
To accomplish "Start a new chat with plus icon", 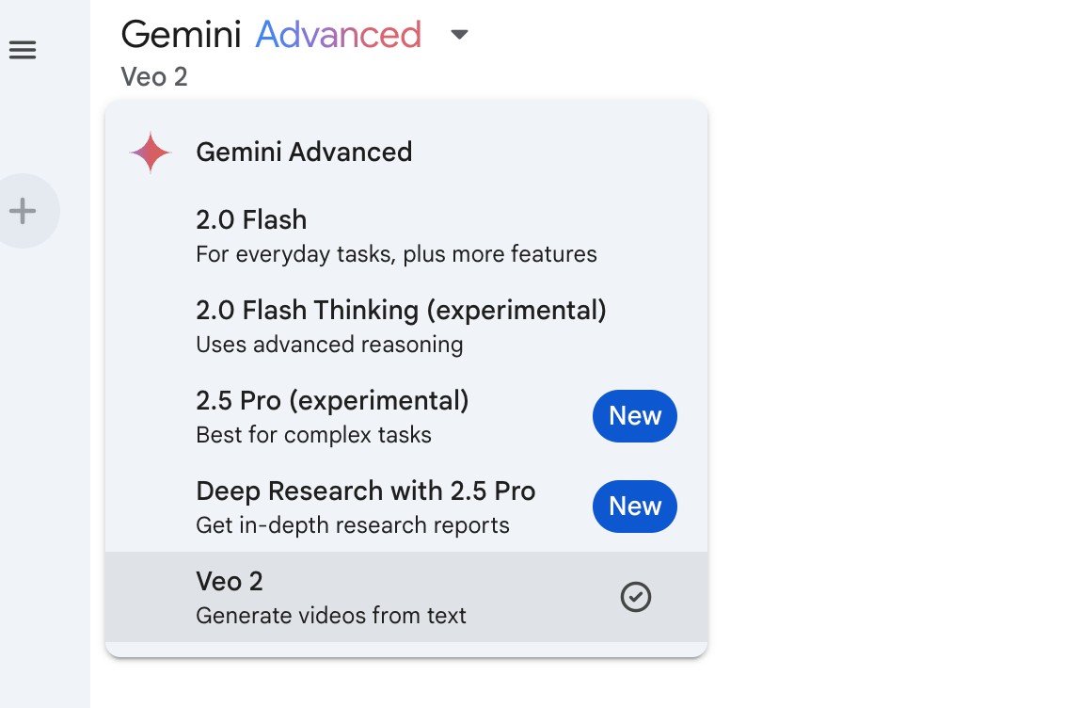I will [x=23, y=211].
